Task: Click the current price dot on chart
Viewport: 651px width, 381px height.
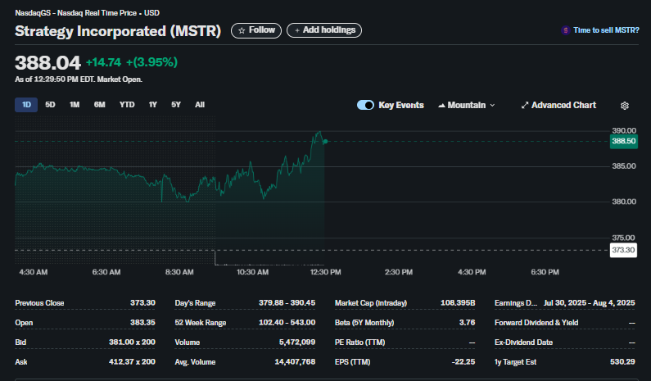Action: coord(325,142)
